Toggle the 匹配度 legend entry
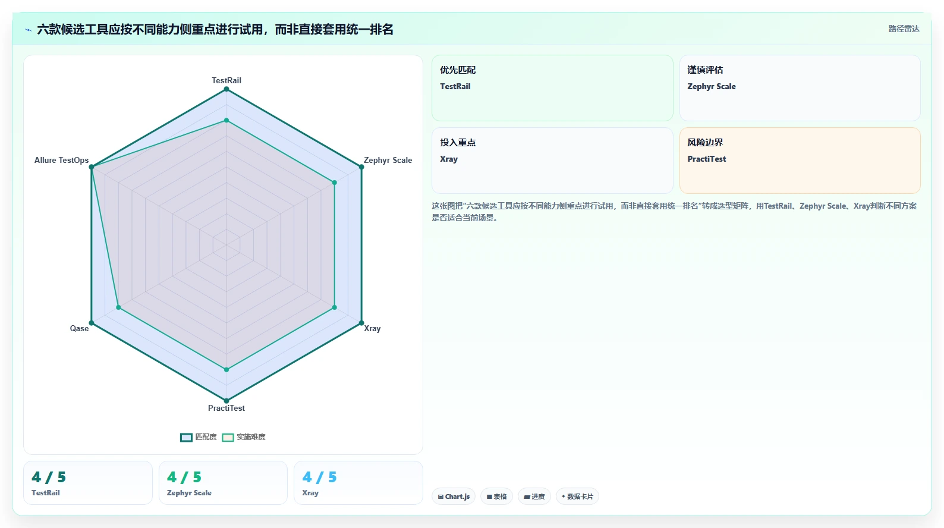Viewport: 944px width, 528px height. (199, 437)
